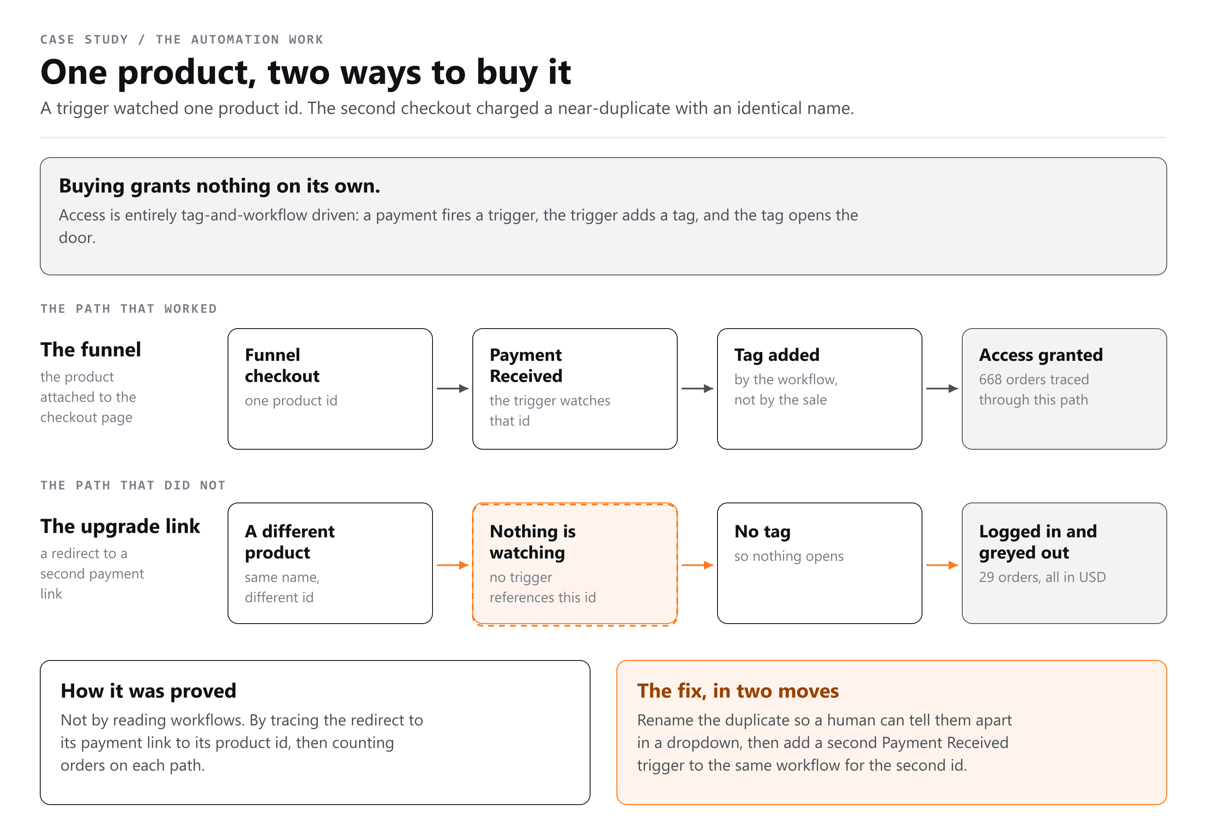
Task: Click The upgrade link row heading
Action: [120, 526]
